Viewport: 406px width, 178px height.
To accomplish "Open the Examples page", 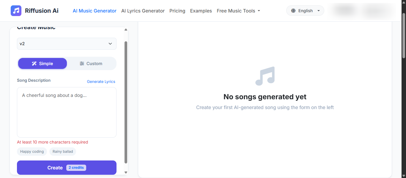I will pos(201,11).
